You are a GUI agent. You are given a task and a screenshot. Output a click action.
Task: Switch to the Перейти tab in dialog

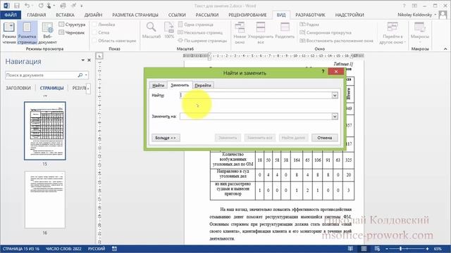coord(203,85)
